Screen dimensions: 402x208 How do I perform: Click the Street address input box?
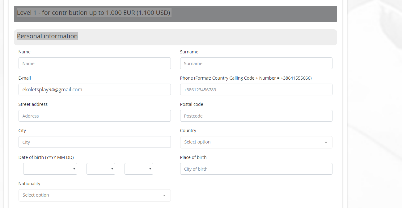point(95,116)
